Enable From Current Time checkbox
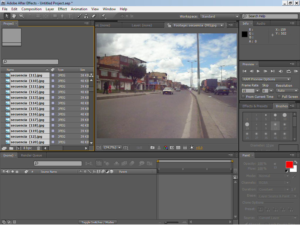300x225 pixels. tap(243, 97)
